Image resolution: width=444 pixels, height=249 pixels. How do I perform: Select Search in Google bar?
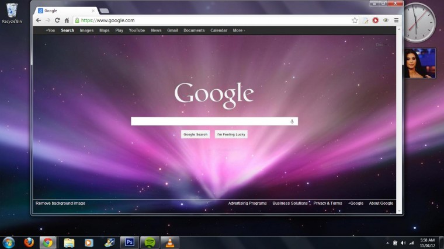click(67, 30)
